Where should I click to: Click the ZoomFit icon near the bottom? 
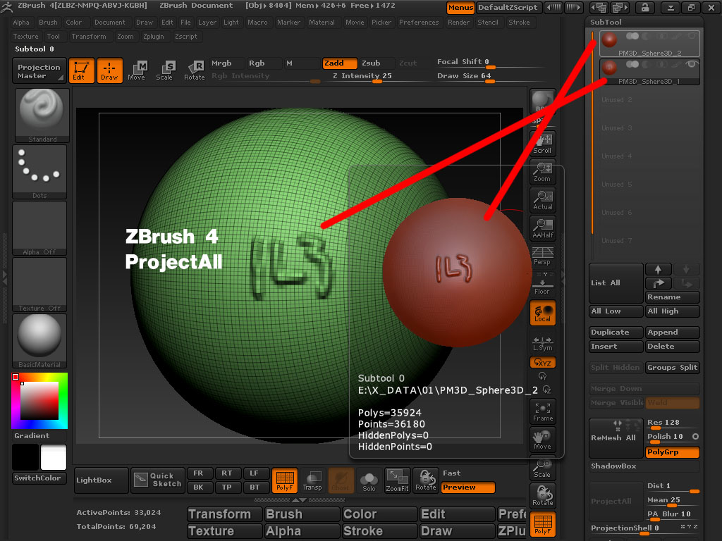397,480
